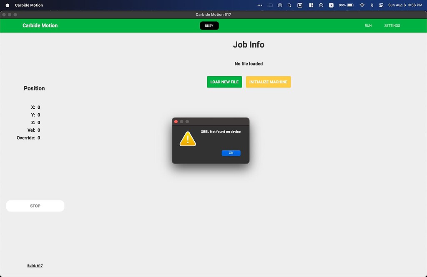Click the dashed rectangle menu bar icon
427x277 pixels.
click(x=270, y=5)
